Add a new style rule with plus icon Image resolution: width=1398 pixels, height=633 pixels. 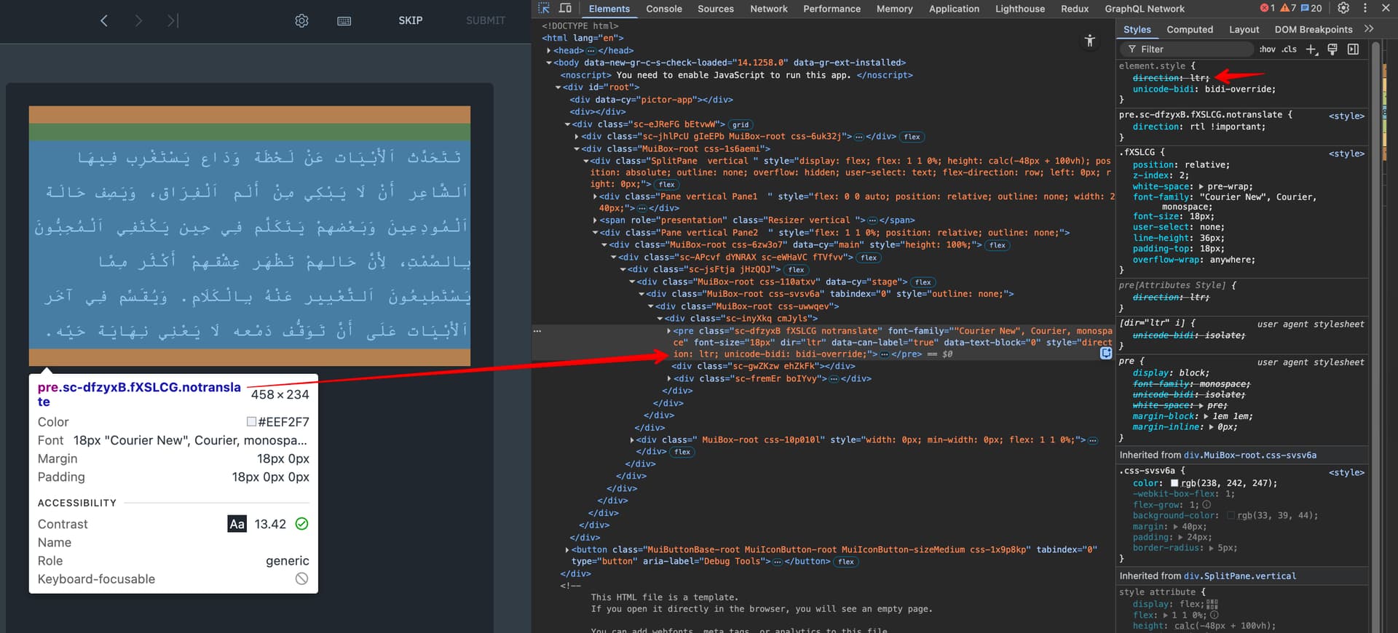point(1311,49)
